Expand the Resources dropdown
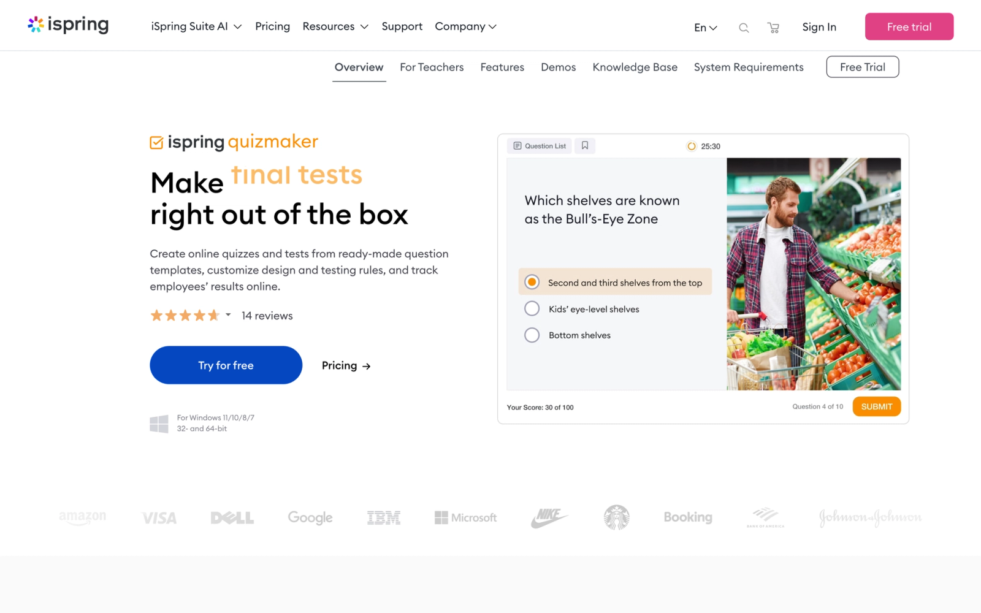Image resolution: width=981 pixels, height=613 pixels. click(335, 26)
